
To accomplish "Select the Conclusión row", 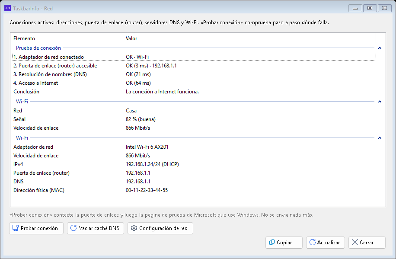I will pos(194,92).
